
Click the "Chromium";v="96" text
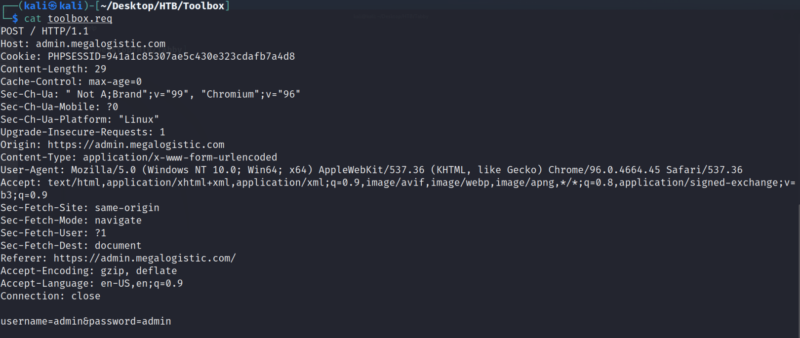tap(250, 94)
